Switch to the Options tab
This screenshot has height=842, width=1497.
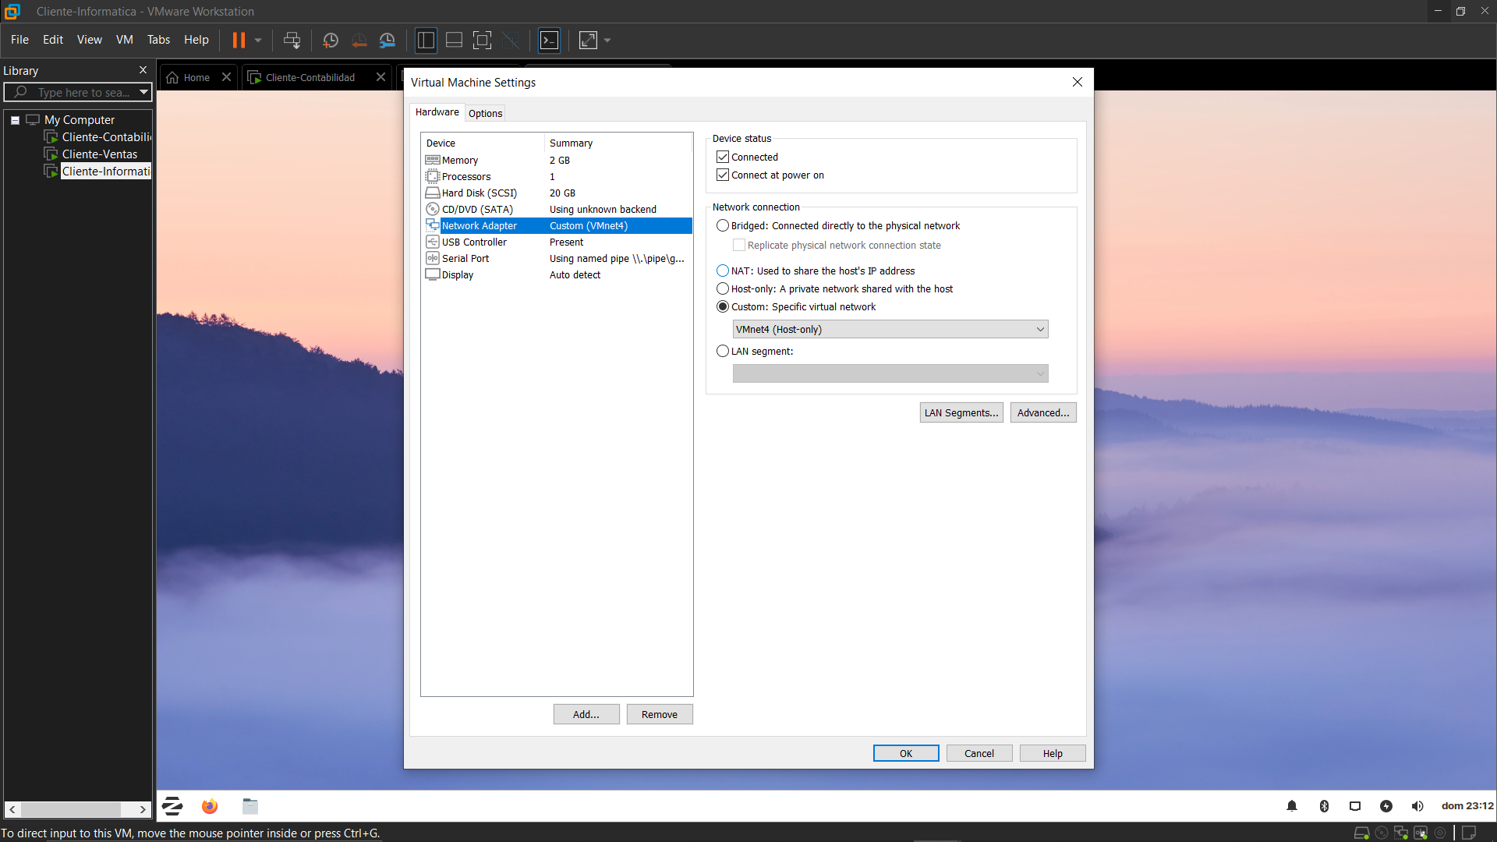tap(485, 114)
